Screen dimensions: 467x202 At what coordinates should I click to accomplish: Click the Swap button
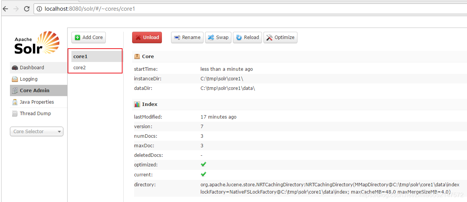218,37
